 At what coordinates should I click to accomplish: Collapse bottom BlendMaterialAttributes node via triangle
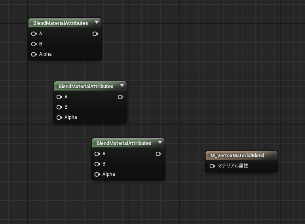160,142
